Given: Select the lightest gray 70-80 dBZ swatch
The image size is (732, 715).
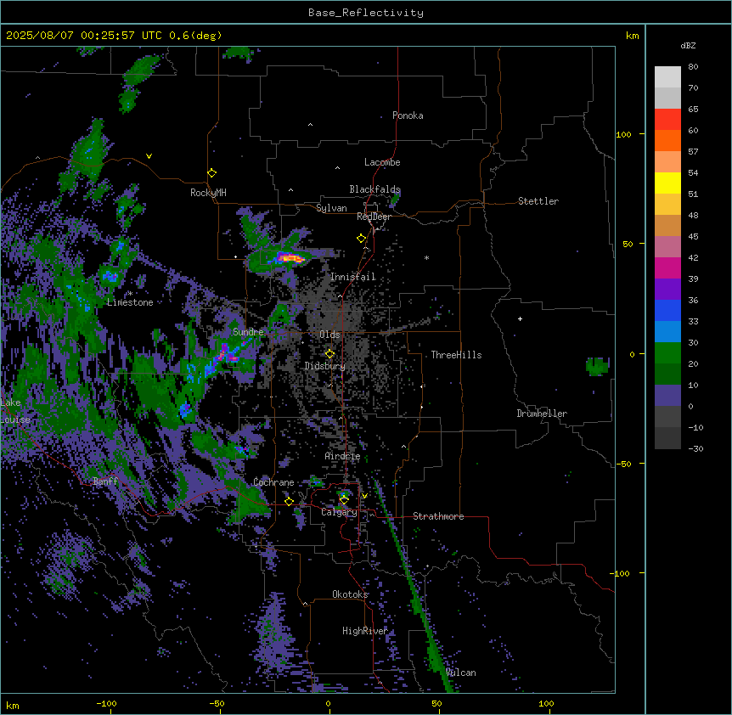Looking at the screenshot, I should (x=667, y=77).
